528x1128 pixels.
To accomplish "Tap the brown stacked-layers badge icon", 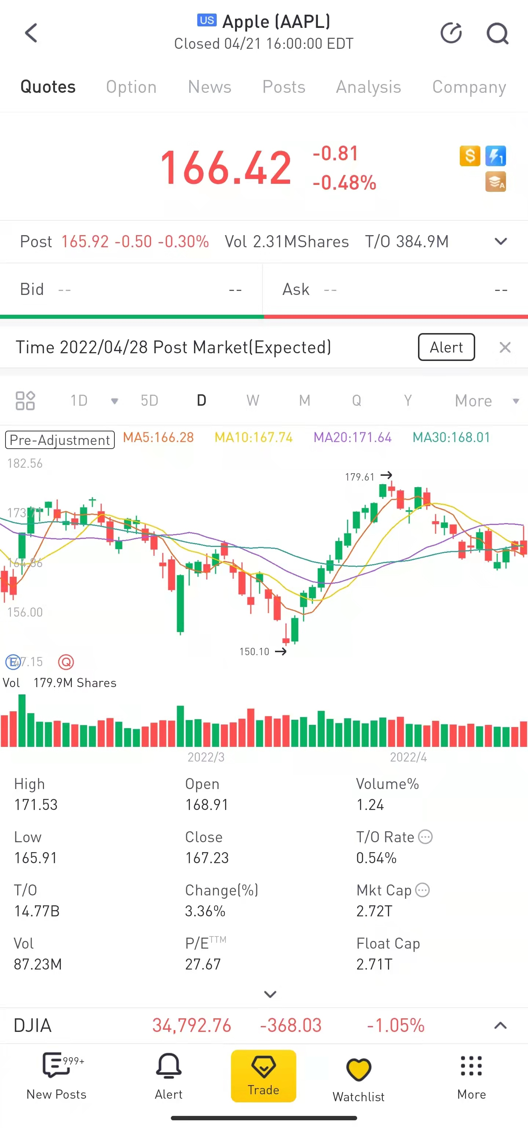I will click(x=496, y=182).
